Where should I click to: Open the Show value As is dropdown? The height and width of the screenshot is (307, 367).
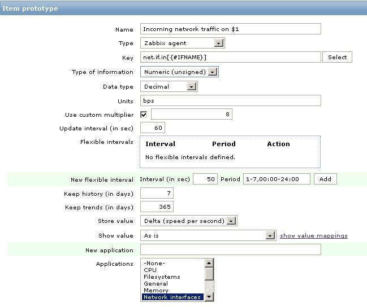point(208,235)
